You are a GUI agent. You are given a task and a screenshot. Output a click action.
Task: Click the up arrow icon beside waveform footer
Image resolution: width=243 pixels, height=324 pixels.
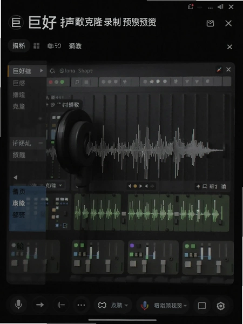coord(198,187)
